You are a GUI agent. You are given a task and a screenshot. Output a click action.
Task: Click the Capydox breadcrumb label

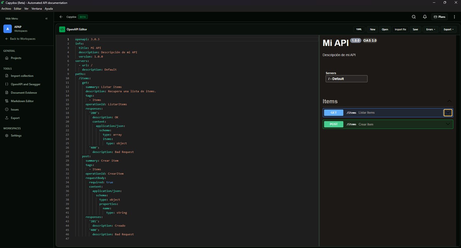tap(72, 17)
